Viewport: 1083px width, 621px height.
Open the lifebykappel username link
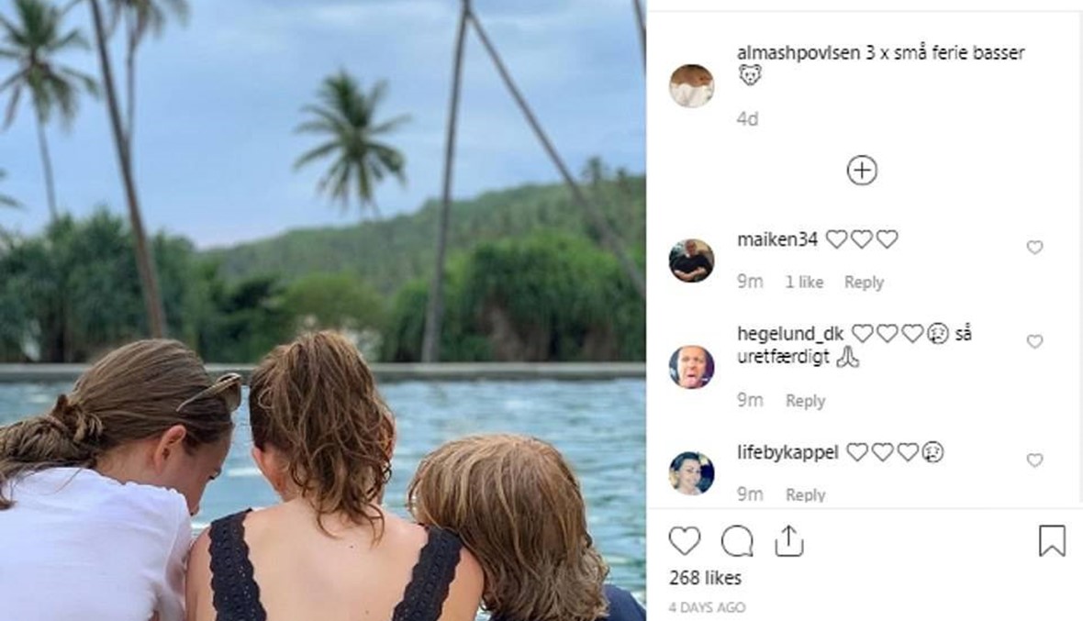[x=787, y=452]
